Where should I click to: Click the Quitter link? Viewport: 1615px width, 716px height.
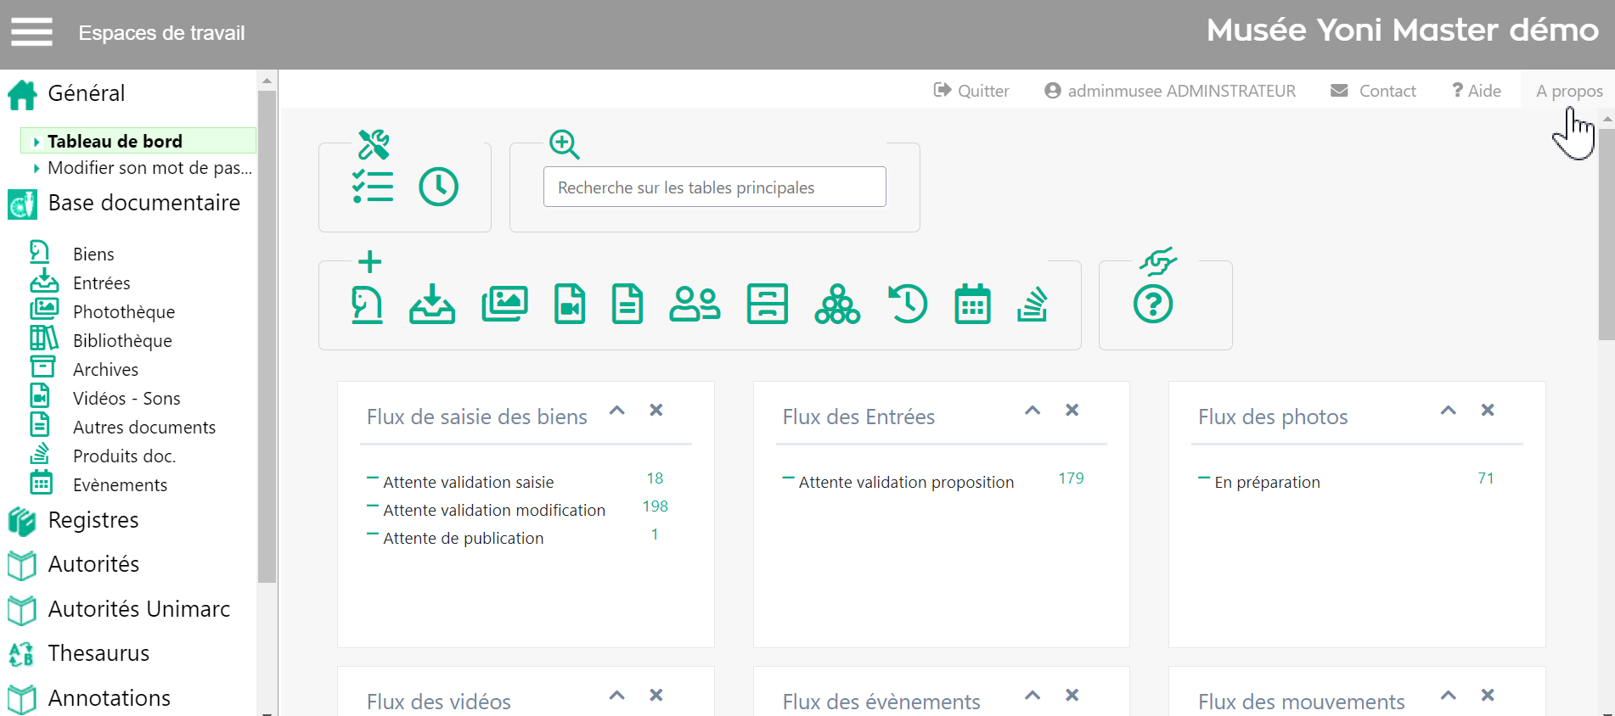[x=971, y=91]
